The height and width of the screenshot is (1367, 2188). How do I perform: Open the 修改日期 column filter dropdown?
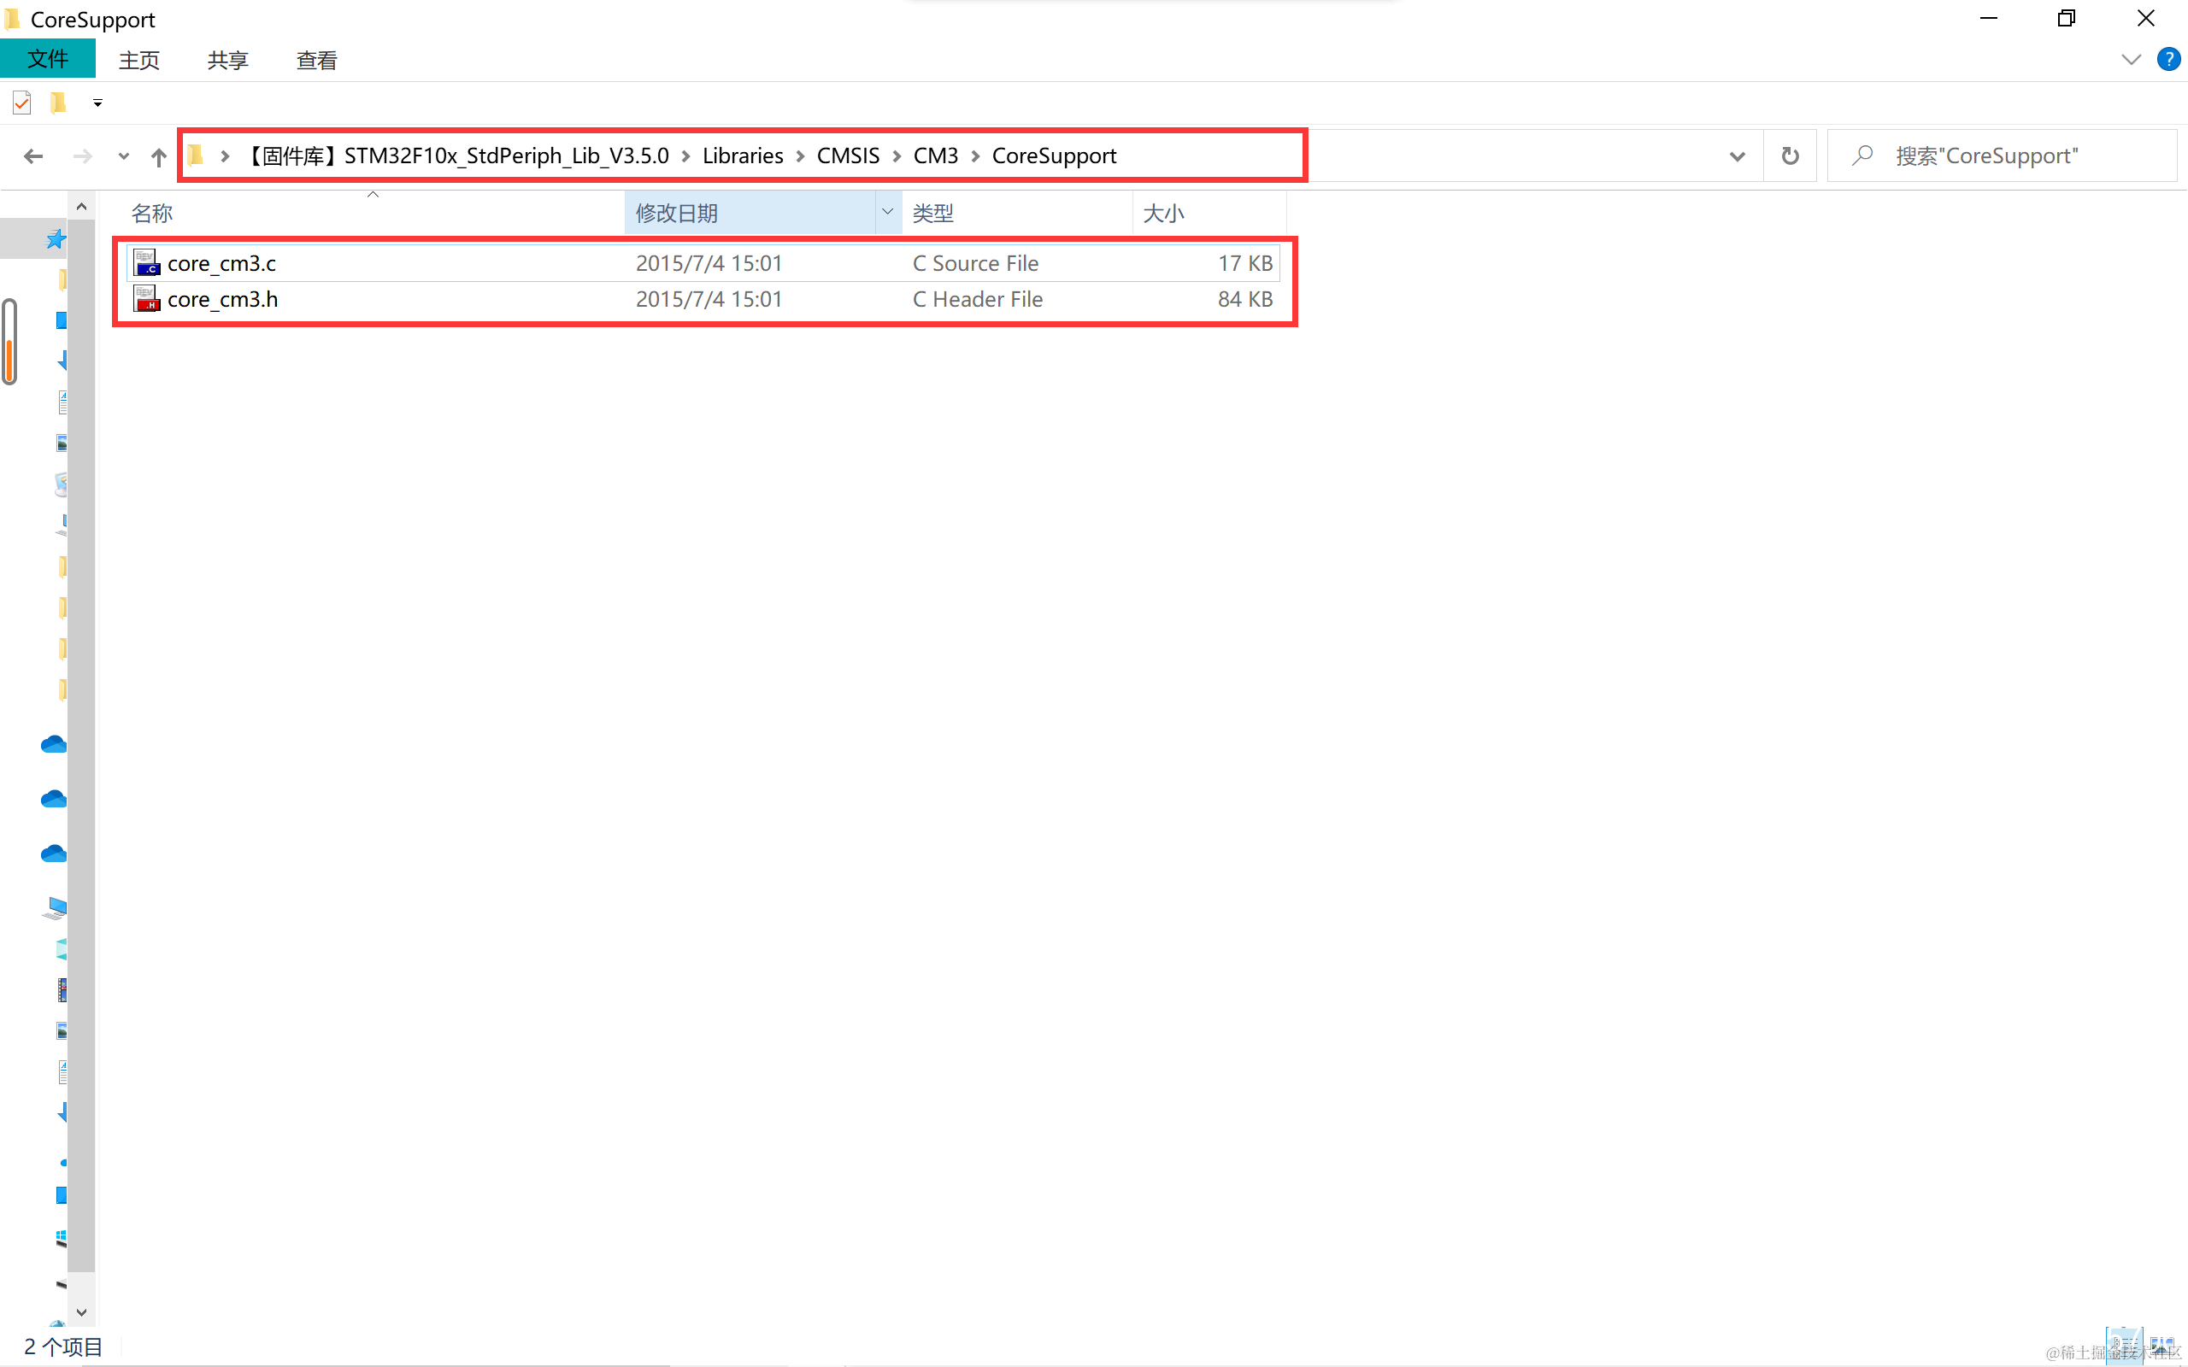pos(888,213)
